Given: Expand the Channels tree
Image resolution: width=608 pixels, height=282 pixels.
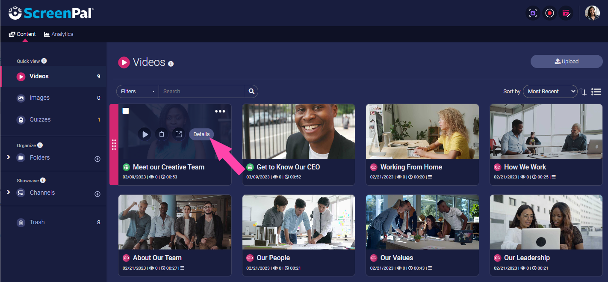Looking at the screenshot, I should [x=9, y=193].
